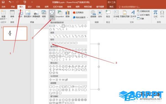Add a 动作 action
Image resolution: width=166 pixels, height=104 pixels.
click(x=100, y=14)
